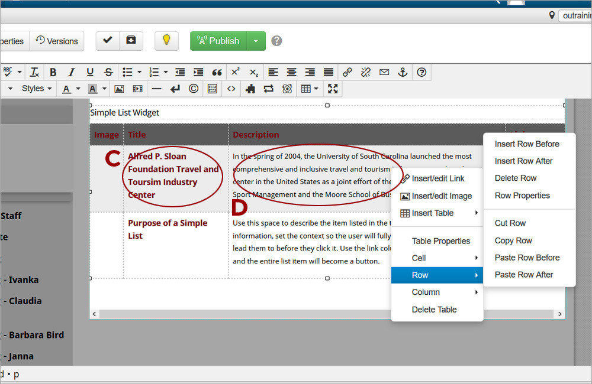Choose Table Properties in the context menu
The width and height of the screenshot is (592, 384).
click(x=440, y=241)
